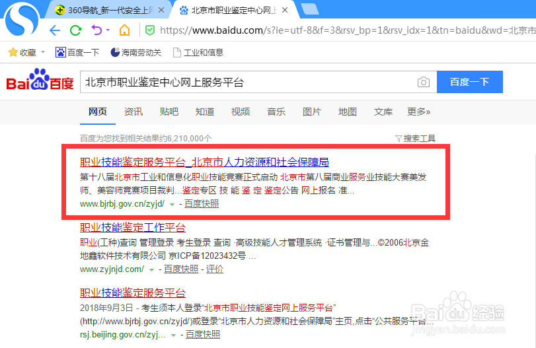Close the 360导航 tab
This screenshot has height=348, width=536.
point(161,11)
